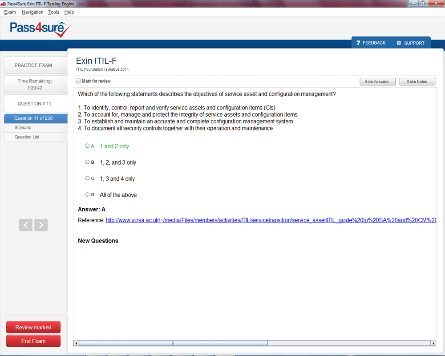
Task: Click the Hide Answers button
Action: click(x=377, y=82)
